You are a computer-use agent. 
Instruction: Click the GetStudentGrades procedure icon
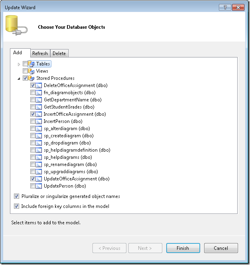(39, 107)
